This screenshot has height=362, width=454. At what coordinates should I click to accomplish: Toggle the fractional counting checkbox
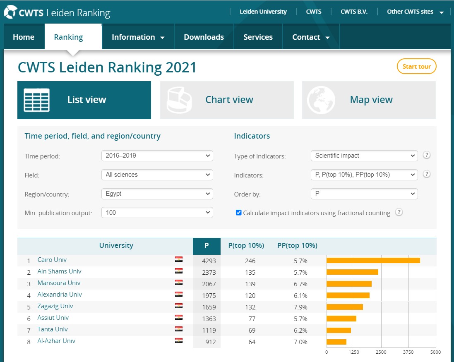[x=238, y=213]
